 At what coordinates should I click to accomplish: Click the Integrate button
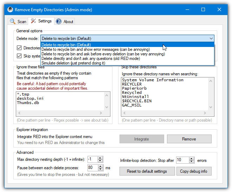pos(142,139)
